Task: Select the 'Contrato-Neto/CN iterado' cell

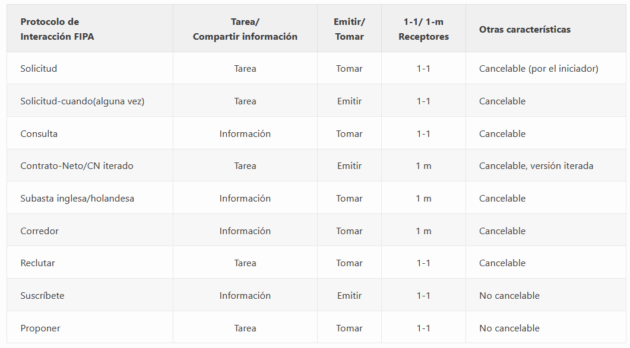Action: click(77, 166)
